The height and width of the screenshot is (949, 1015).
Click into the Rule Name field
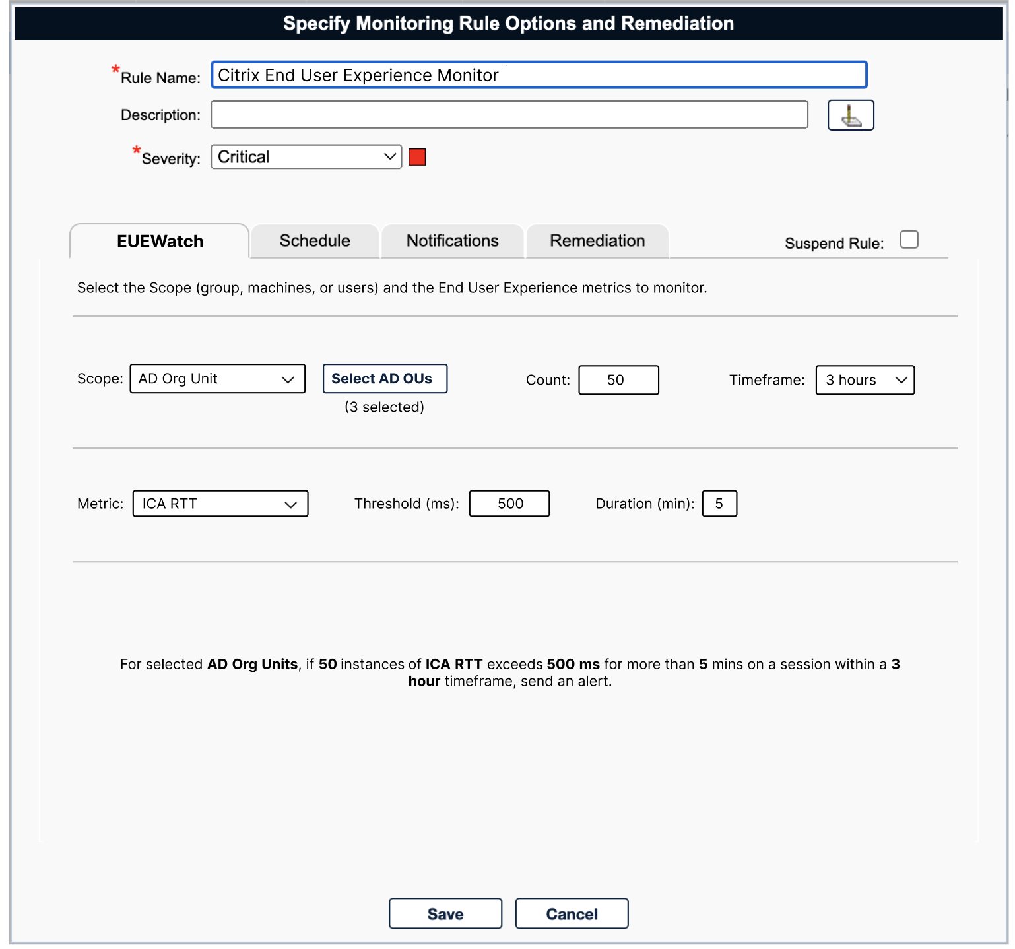coord(539,75)
